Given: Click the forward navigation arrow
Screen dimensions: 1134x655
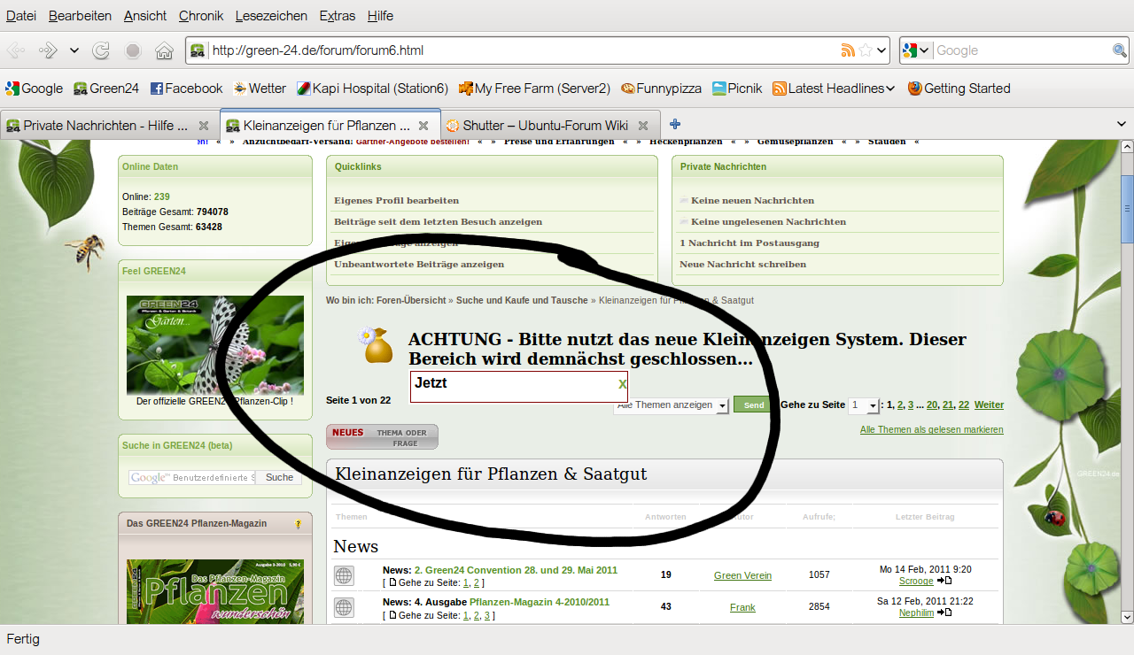Looking at the screenshot, I should pos(49,50).
